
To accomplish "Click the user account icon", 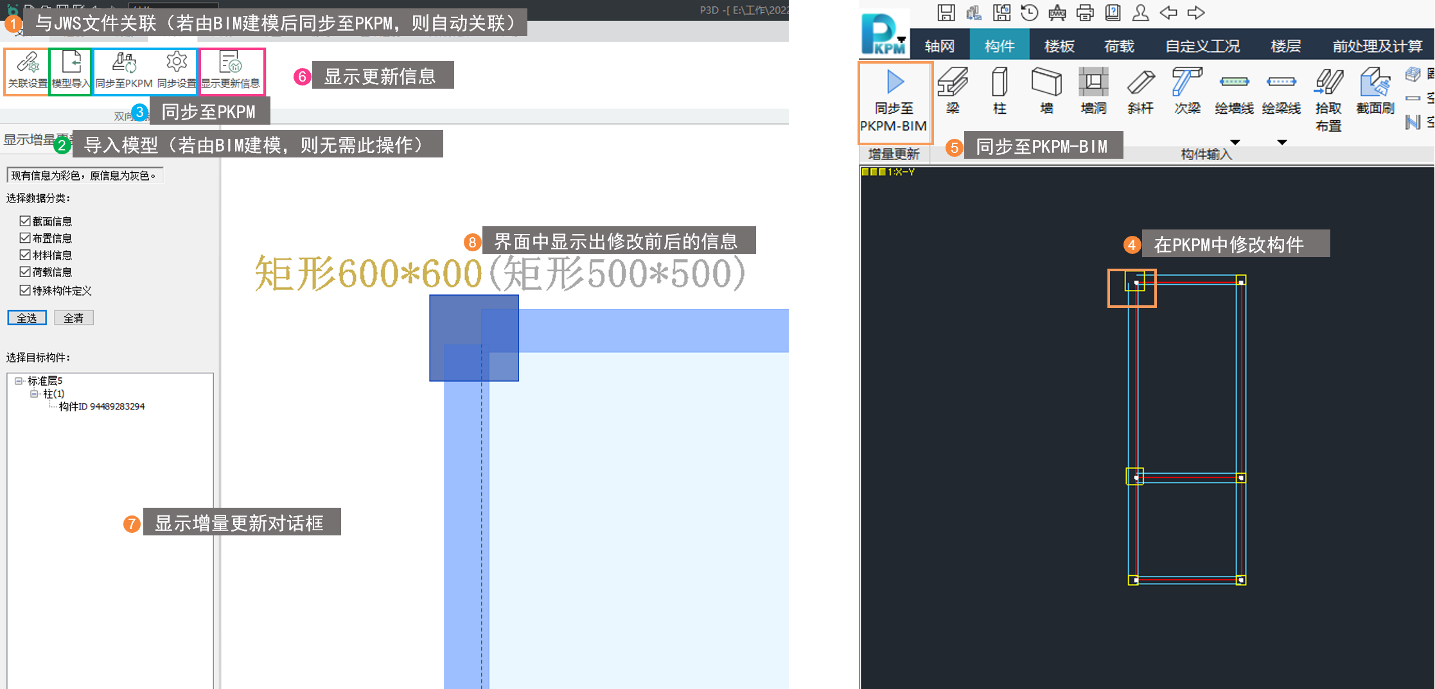I will pyautogui.click(x=1140, y=13).
